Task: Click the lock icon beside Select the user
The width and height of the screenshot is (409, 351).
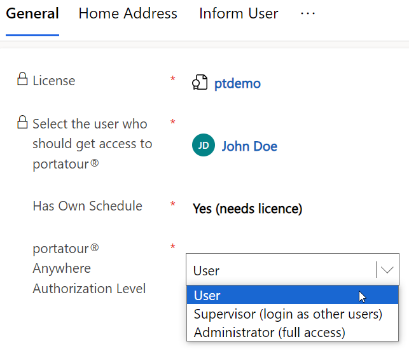Action: click(x=22, y=122)
